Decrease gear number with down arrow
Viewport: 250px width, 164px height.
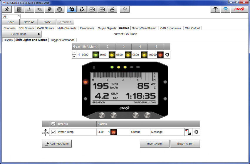tap(74, 56)
